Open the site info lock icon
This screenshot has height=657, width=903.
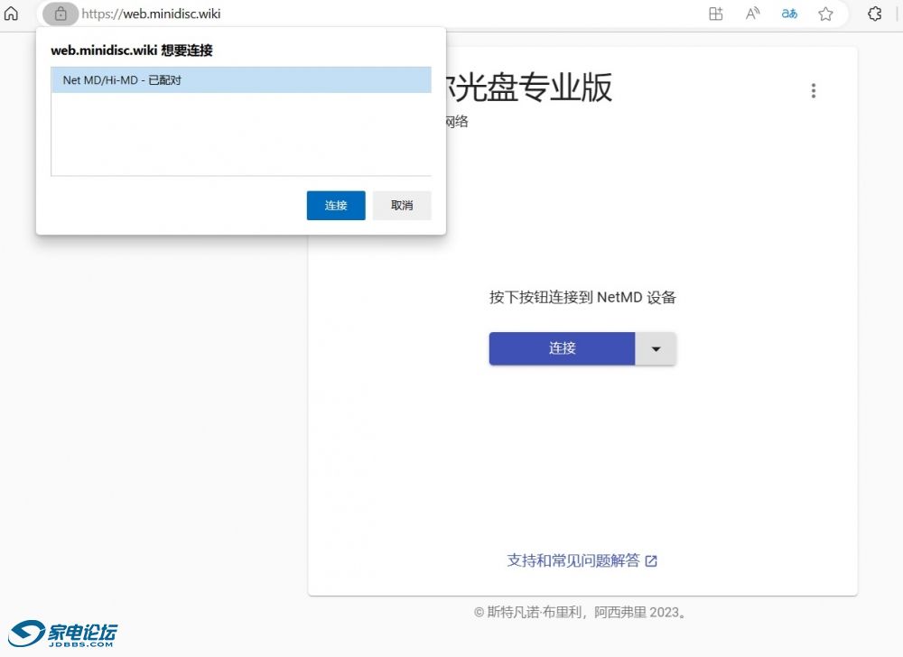pos(61,14)
